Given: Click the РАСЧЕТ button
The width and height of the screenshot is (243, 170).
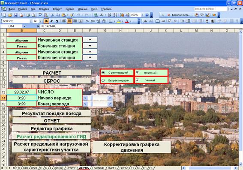Looking at the screenshot, I should (x=52, y=73).
